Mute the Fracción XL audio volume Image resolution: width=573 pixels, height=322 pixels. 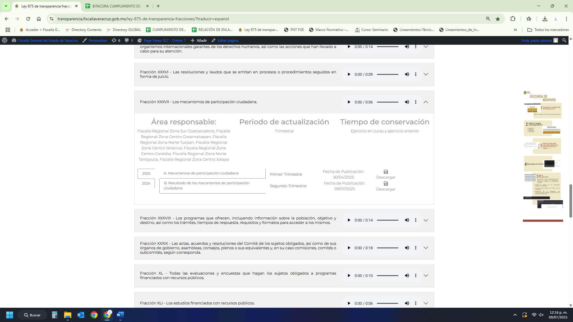coord(407,275)
